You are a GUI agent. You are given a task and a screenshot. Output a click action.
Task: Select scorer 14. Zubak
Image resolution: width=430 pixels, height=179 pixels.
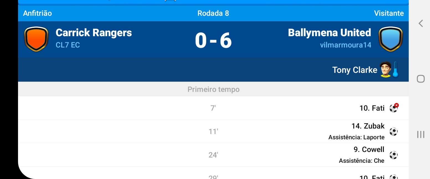(368, 126)
